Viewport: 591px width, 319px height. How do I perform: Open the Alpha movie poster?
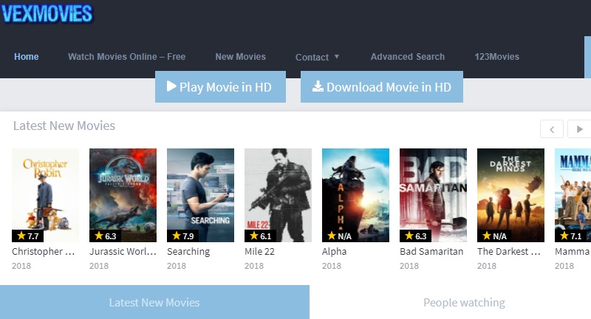click(355, 195)
